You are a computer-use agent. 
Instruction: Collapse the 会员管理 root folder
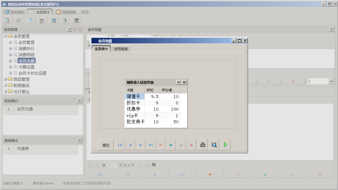6,36
